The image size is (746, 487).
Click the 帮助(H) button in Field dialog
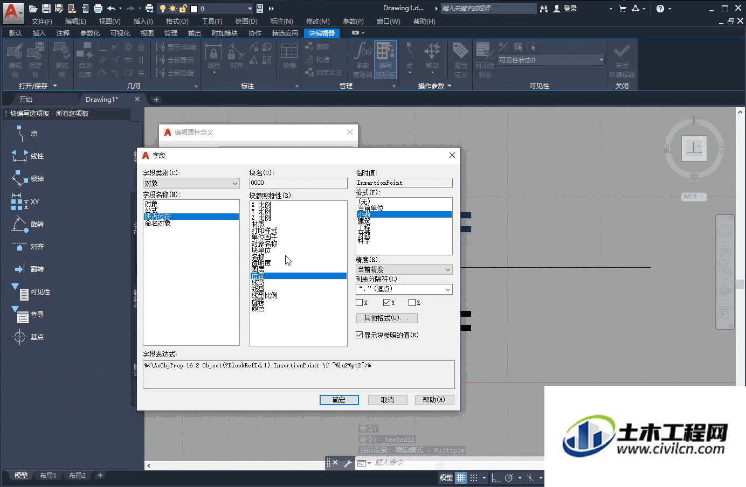coord(434,400)
